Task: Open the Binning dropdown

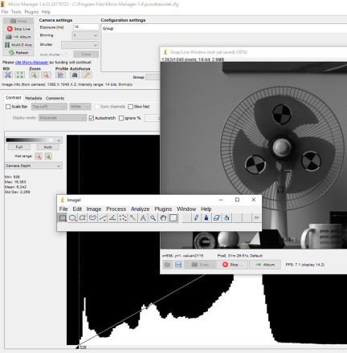Action: pos(85,35)
